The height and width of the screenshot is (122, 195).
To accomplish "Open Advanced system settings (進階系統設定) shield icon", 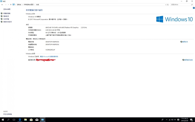I will 2,22.
